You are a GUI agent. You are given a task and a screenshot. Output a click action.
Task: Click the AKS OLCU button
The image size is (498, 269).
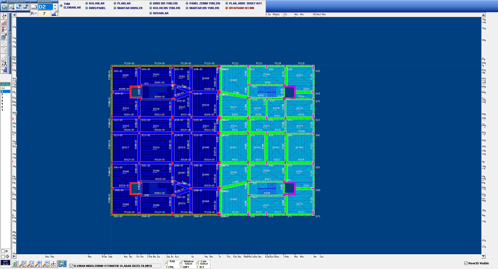[x=5, y=263]
